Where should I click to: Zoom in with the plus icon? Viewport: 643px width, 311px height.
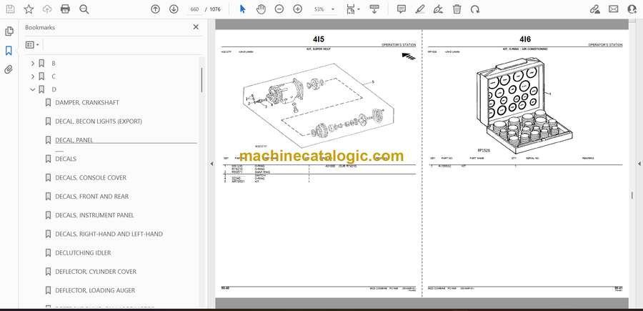pyautogui.click(x=298, y=9)
